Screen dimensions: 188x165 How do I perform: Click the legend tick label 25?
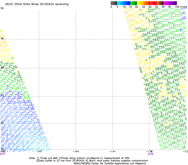coord(144,7)
